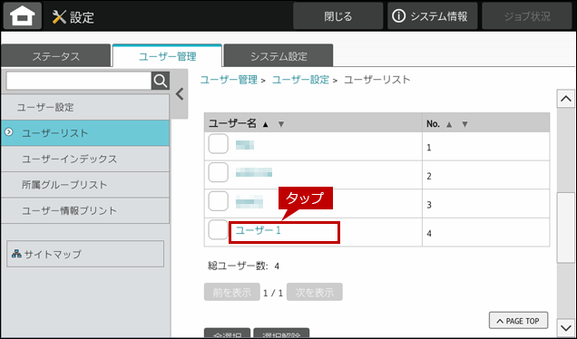577x339 pixels.
Task: Jump back with the PAGE TOP button
Action: (x=518, y=321)
